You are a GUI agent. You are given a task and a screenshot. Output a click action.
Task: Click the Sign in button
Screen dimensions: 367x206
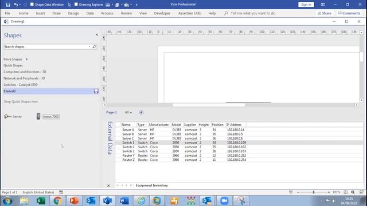[306, 5]
